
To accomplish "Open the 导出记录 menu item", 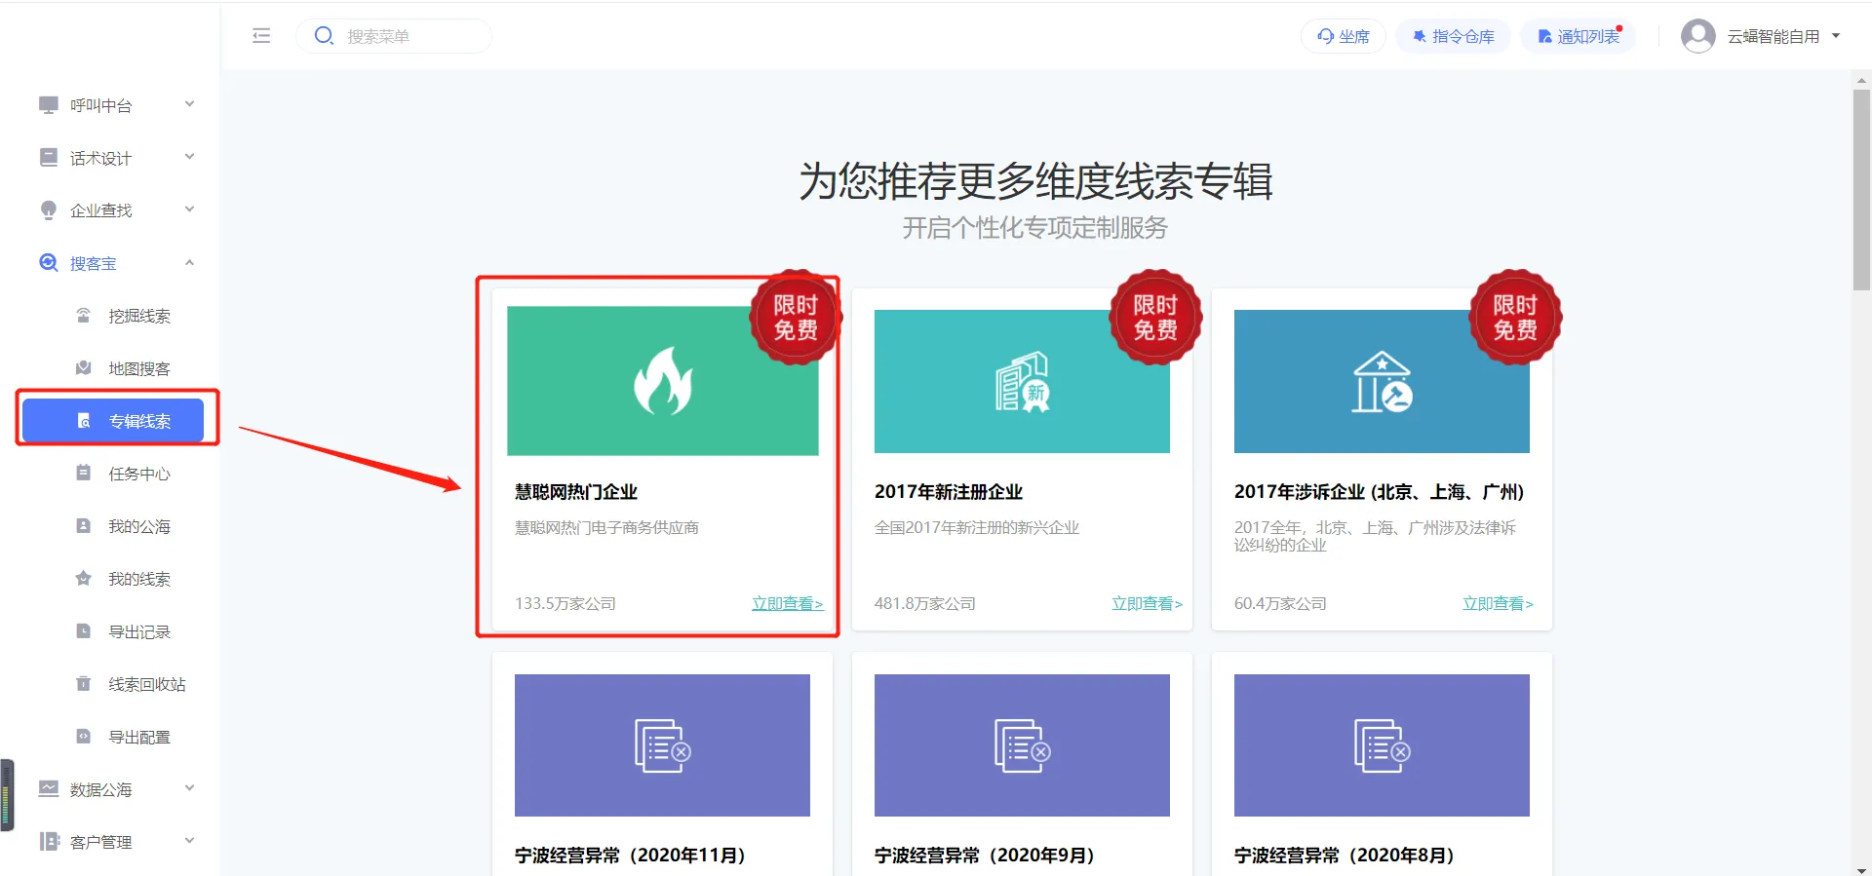I will point(139,631).
